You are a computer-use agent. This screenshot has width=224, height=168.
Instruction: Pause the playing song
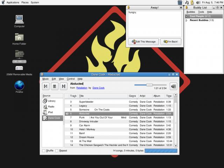pos(55,86)
